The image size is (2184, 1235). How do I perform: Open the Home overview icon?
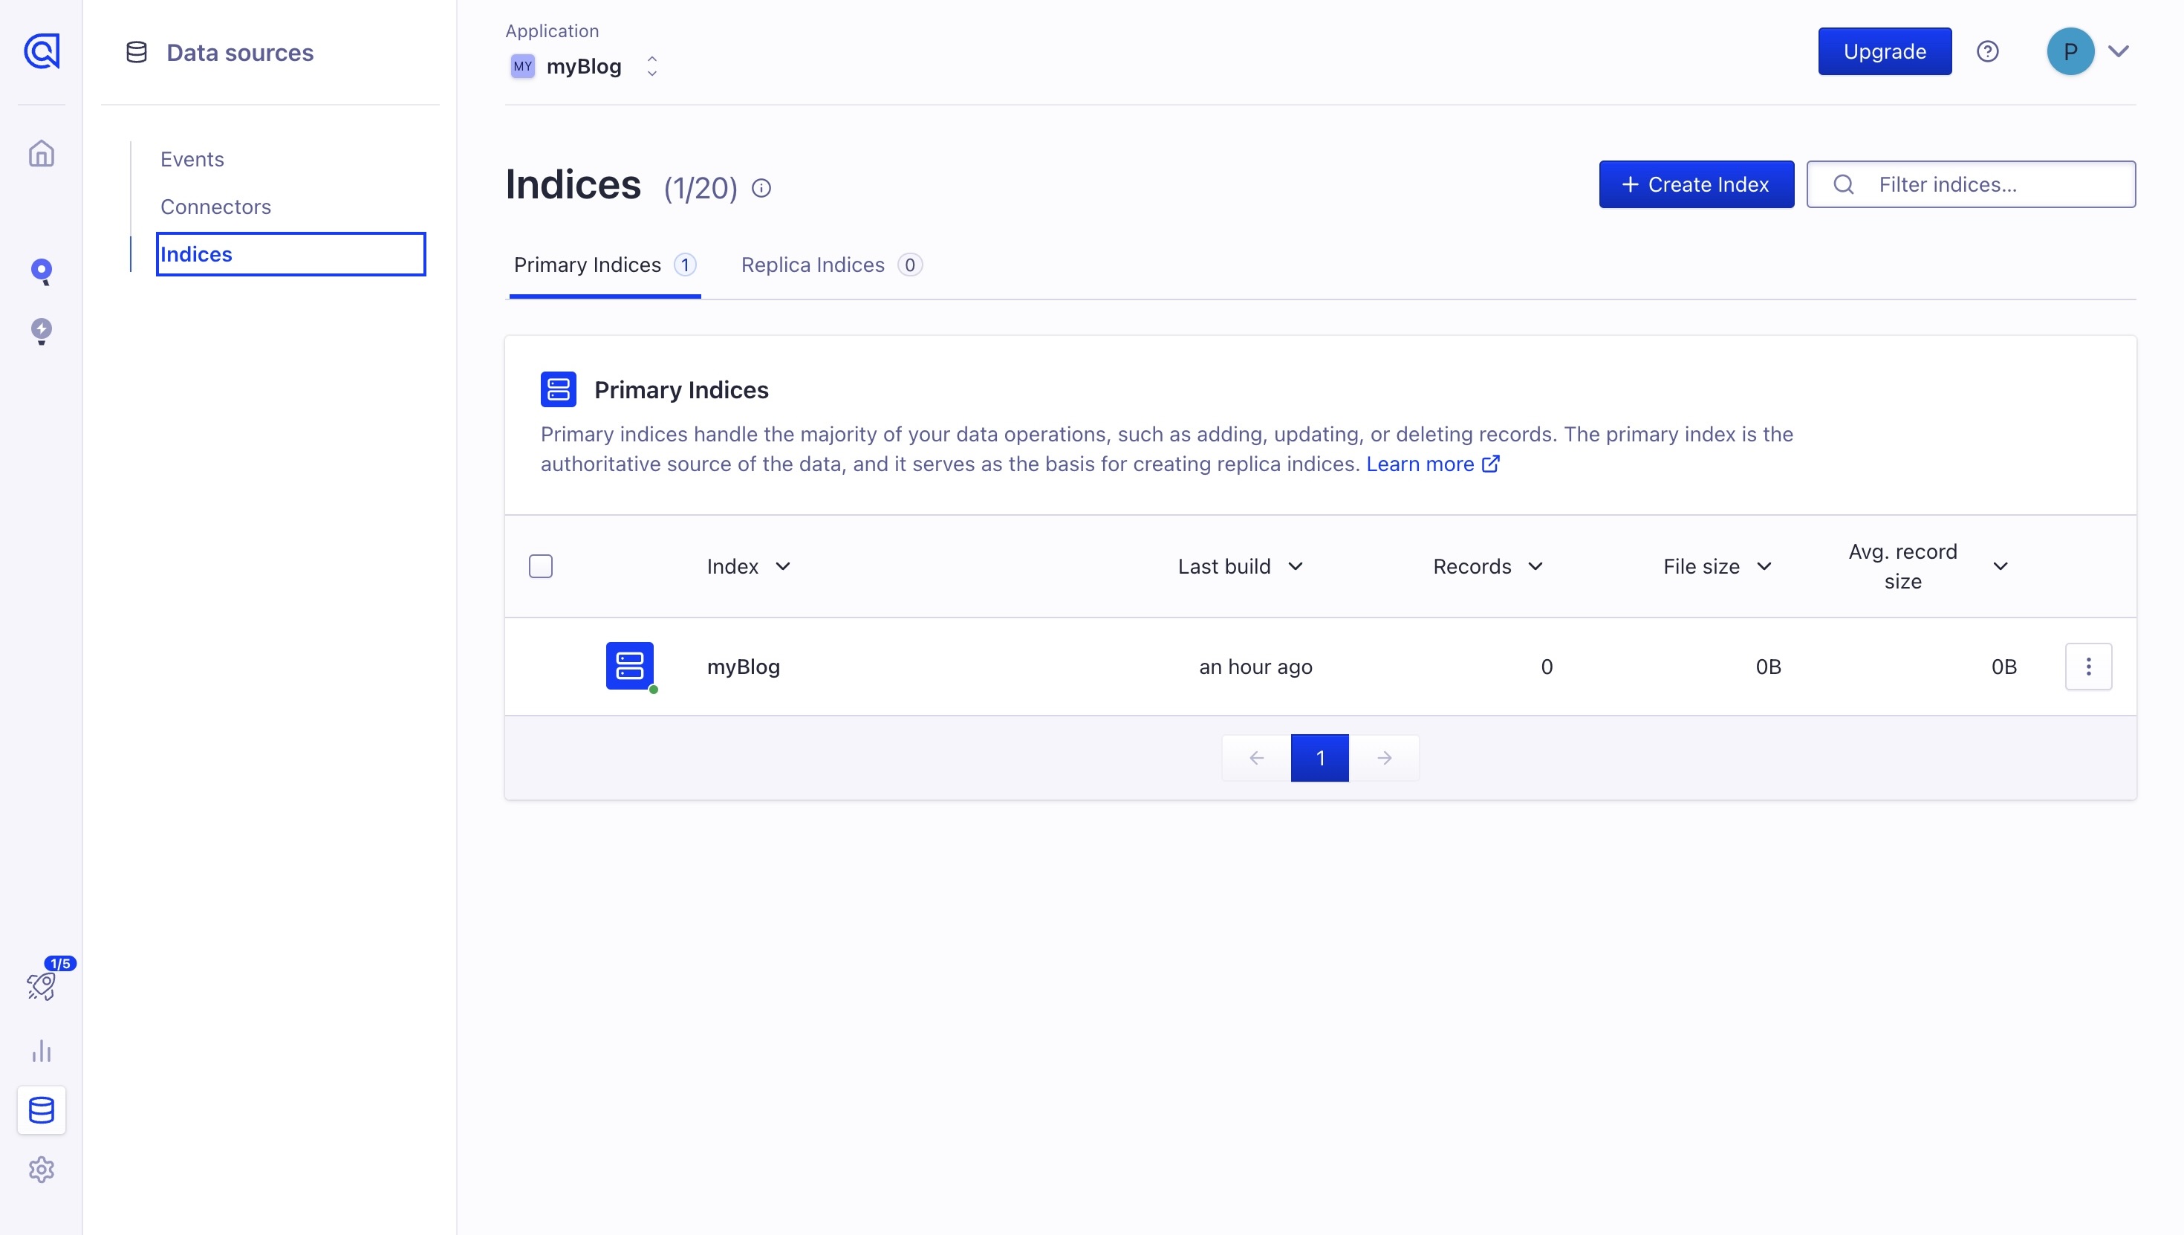point(42,154)
